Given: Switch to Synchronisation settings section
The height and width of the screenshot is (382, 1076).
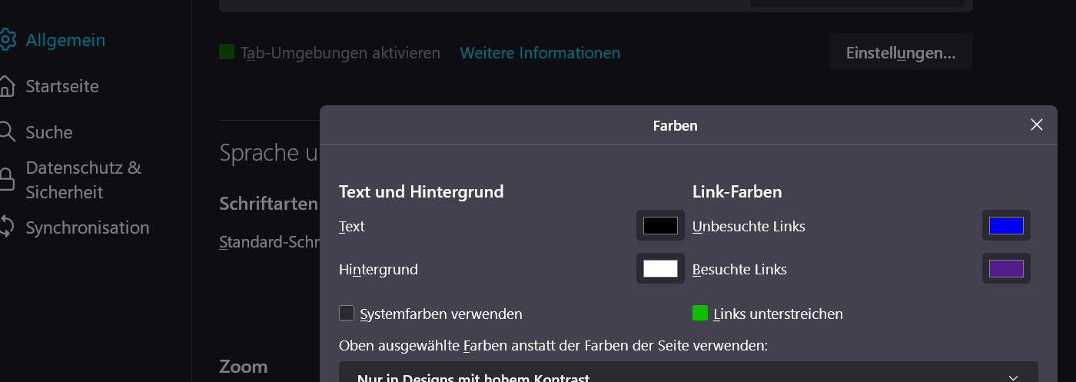Looking at the screenshot, I should (x=88, y=228).
